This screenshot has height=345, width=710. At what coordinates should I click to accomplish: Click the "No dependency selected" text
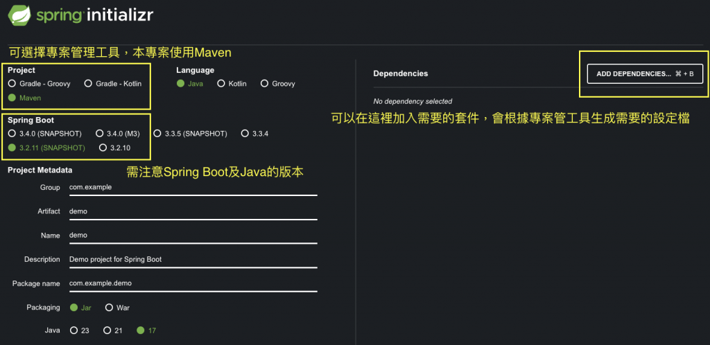pyautogui.click(x=413, y=101)
